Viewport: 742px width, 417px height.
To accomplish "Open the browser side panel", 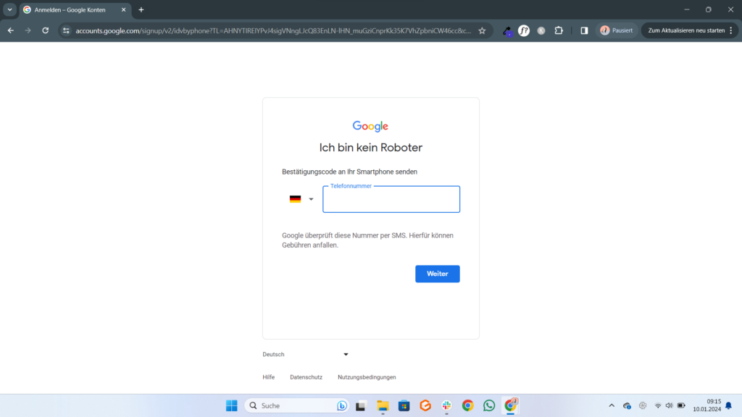I will tap(584, 30).
